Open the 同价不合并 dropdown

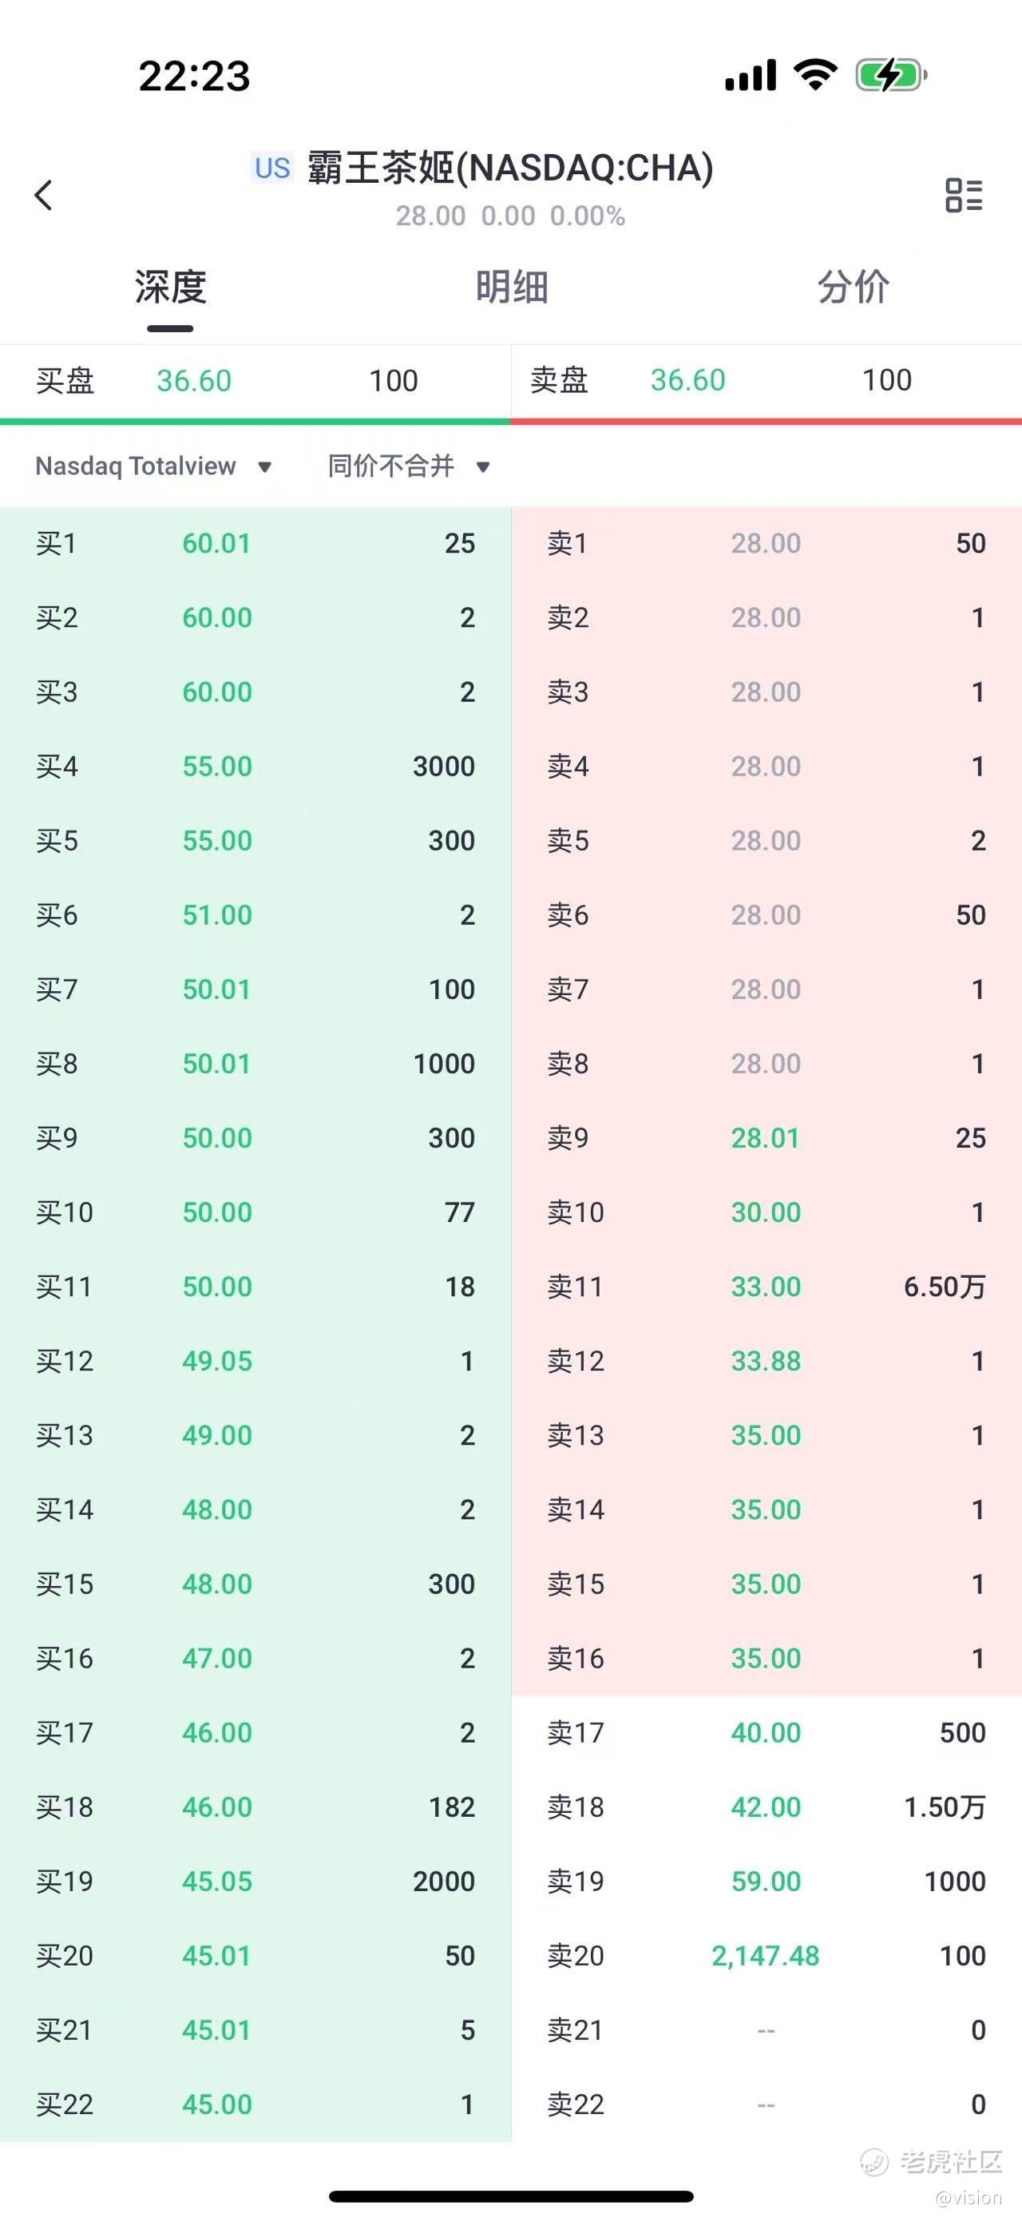coord(409,466)
